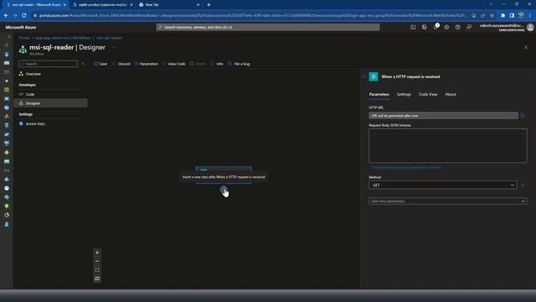Click File a bug in the toolbar
536x302 pixels.
(x=239, y=64)
